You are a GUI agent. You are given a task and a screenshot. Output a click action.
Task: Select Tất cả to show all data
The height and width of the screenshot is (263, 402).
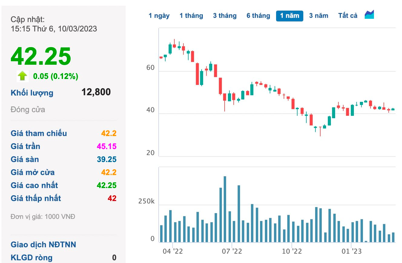coord(348,15)
